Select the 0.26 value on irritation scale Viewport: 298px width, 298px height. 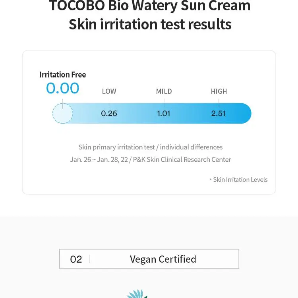[x=109, y=114]
